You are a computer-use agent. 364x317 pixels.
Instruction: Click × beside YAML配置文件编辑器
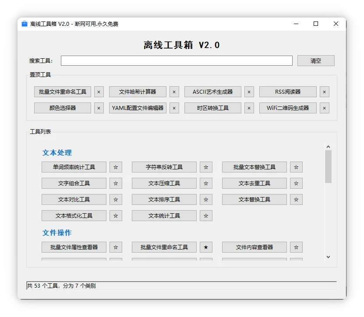pyautogui.click(x=174, y=108)
